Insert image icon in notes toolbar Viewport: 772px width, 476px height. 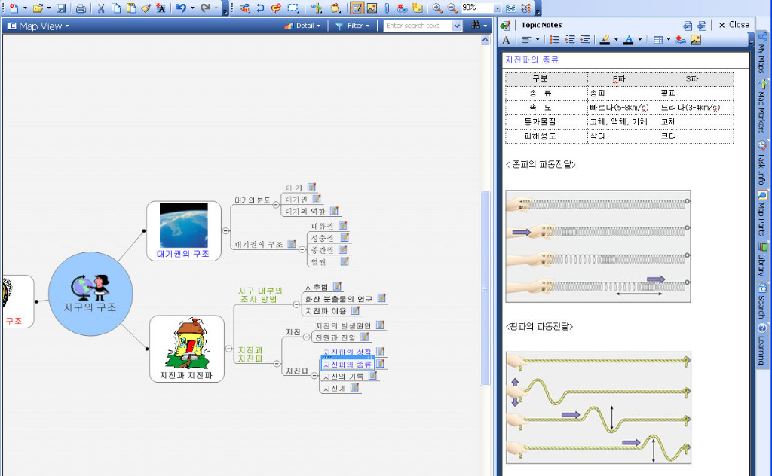pos(696,41)
